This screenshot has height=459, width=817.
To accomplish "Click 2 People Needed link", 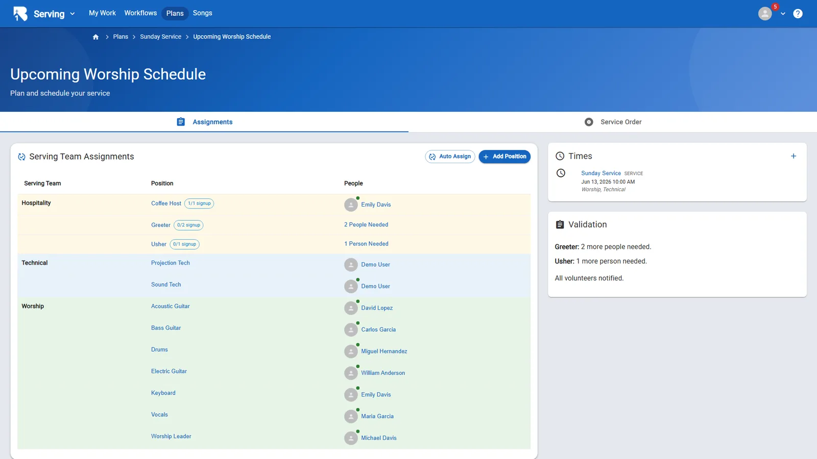I will [366, 224].
